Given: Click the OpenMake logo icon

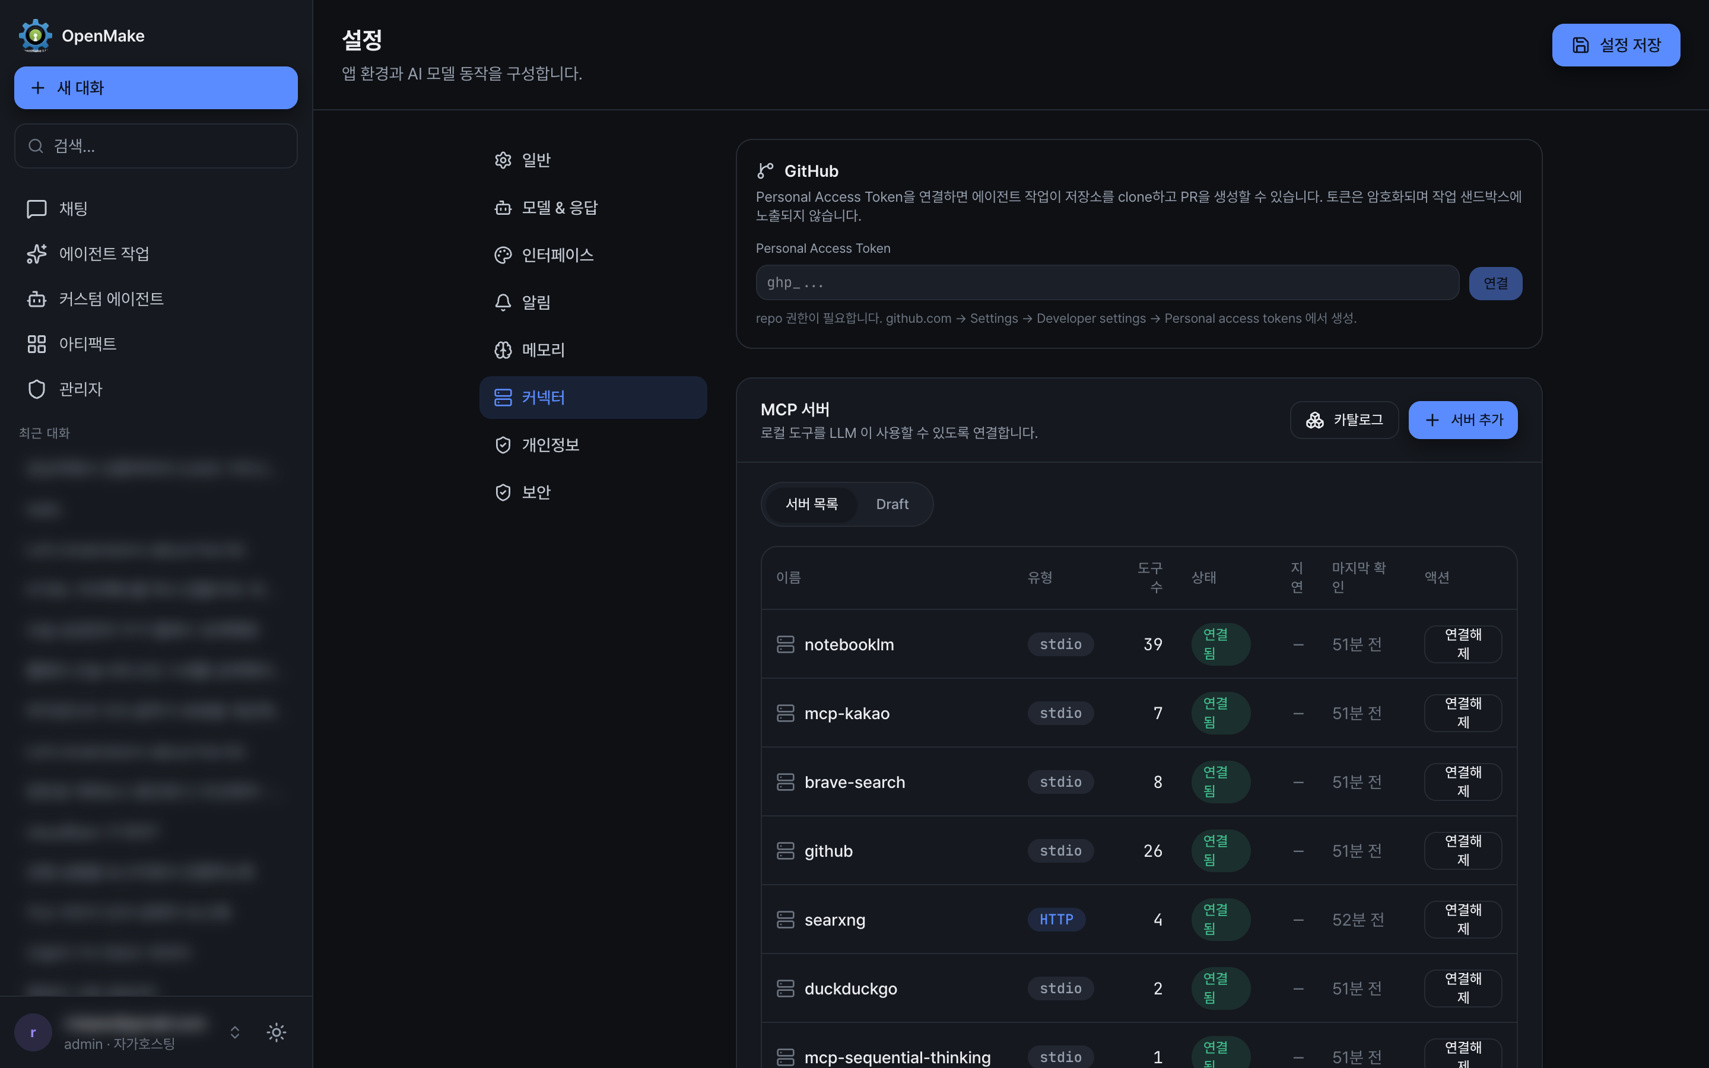Looking at the screenshot, I should click(x=36, y=36).
